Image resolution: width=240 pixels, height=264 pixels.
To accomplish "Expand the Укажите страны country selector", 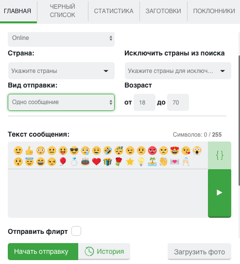I will click(61, 70).
